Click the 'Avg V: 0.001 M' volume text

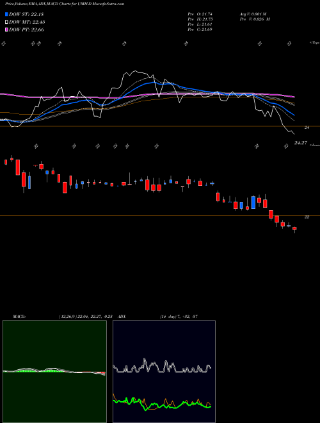[253, 14]
